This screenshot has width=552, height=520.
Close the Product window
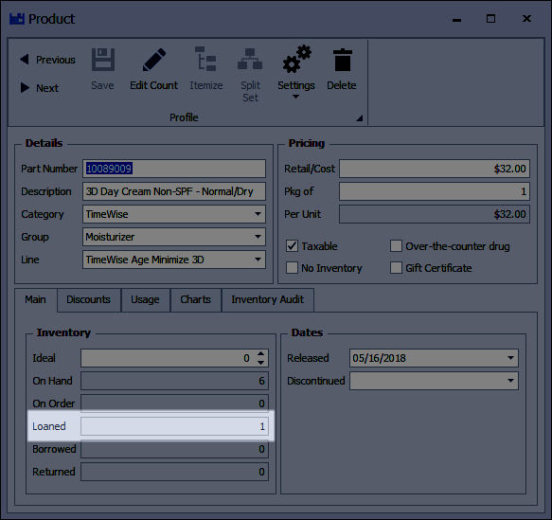coord(526,18)
